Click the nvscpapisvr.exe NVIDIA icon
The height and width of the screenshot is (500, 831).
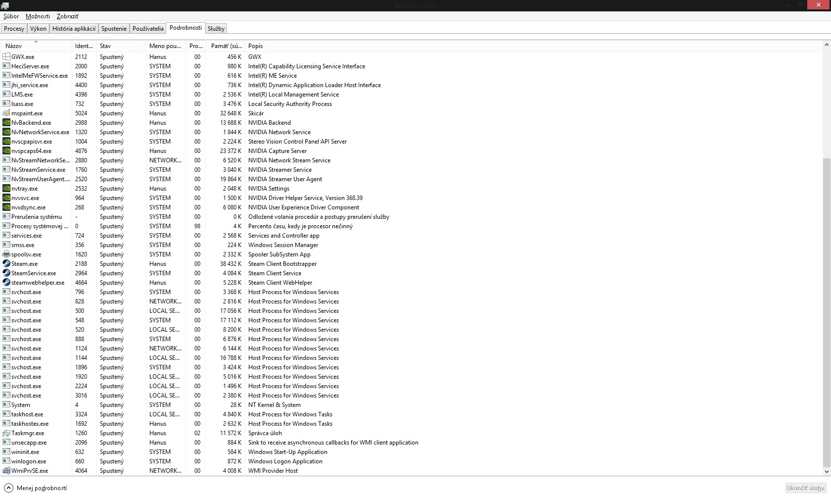[x=6, y=142]
